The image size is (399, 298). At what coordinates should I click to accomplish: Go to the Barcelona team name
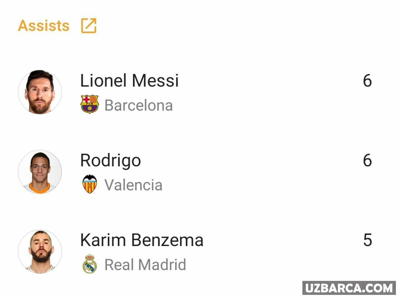click(138, 105)
